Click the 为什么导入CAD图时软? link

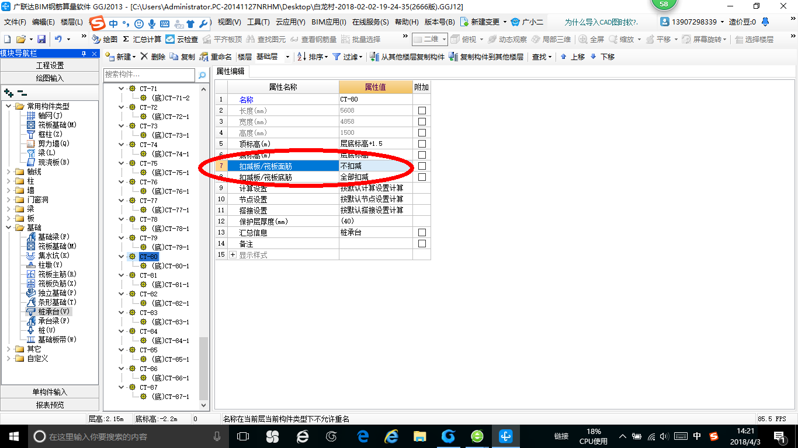(x=601, y=22)
